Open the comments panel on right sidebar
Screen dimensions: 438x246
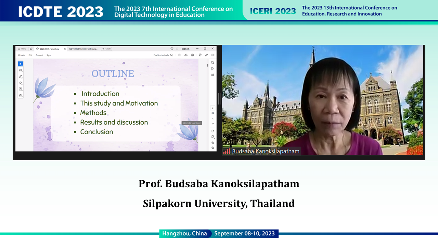pos(212,63)
